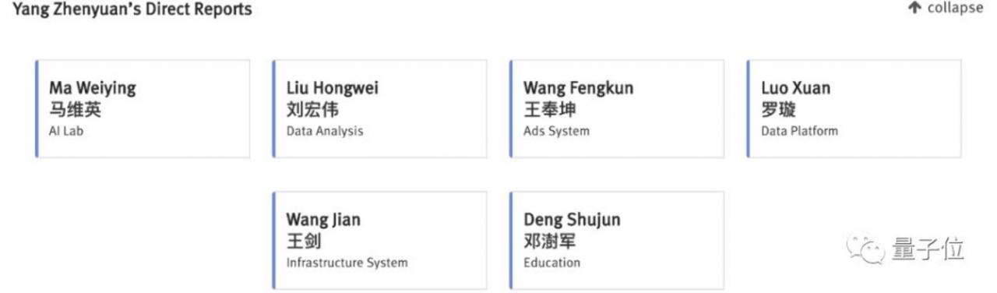Open Deng Shujun's Education card
Image resolution: width=997 pixels, height=293 pixels.
(617, 241)
